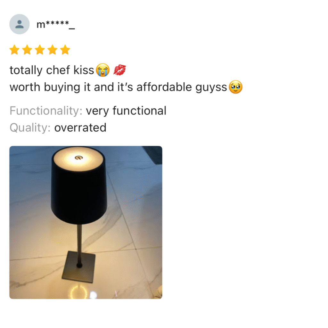Open the m*****_ username profile
This screenshot has width=328, height=328.
56,24
